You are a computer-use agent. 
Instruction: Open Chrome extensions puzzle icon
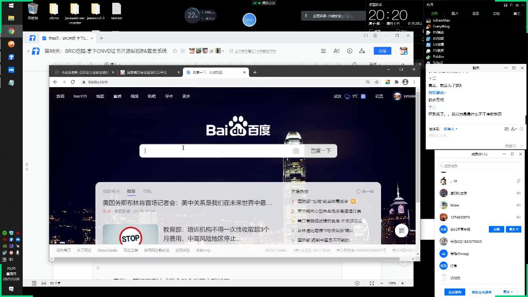click(x=397, y=82)
